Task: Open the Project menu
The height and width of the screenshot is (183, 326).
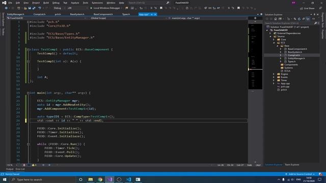Action: tap(36, 3)
